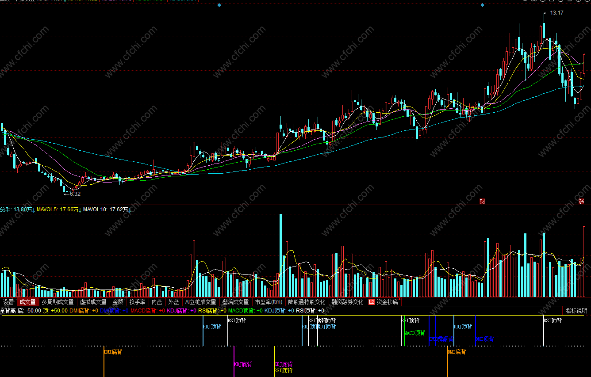591x377 pixels.
Task: Open the 融资融券变化 tab
Action: (347, 302)
